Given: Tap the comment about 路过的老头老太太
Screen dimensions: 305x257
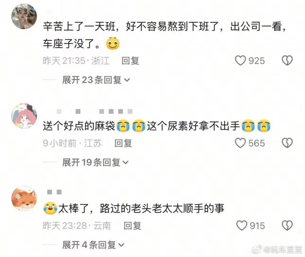Looking at the screenshot, I should pos(134,208).
